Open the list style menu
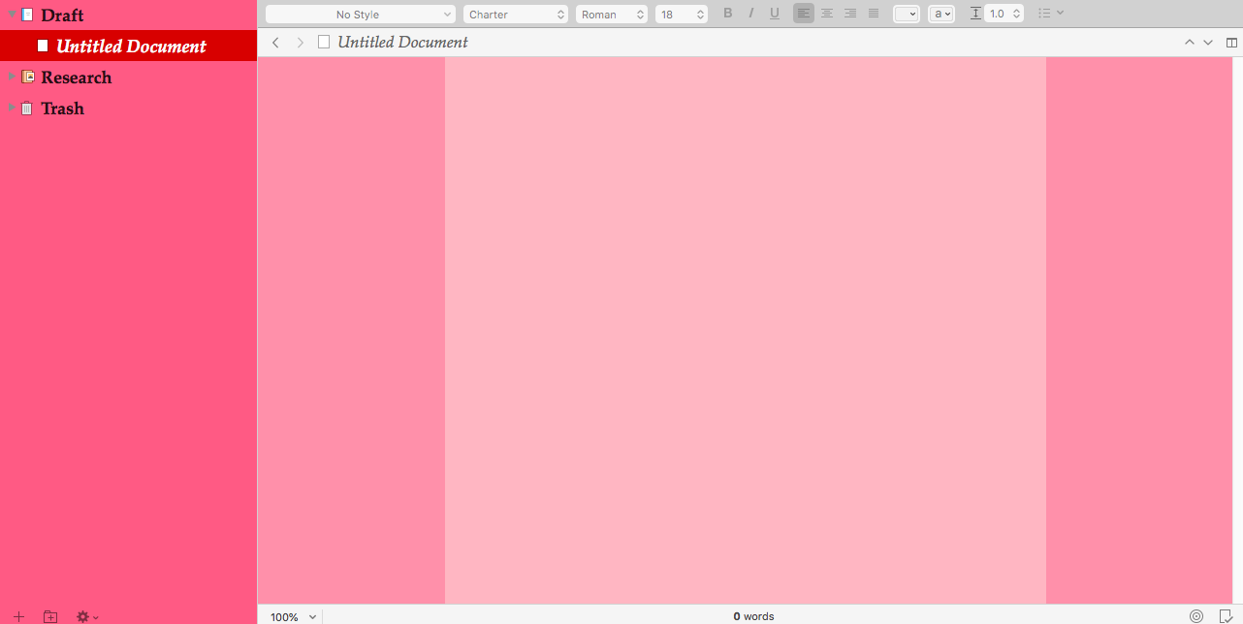This screenshot has width=1243, height=624. coord(1051,14)
